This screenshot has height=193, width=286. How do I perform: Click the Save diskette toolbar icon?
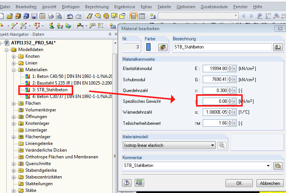[34, 16]
